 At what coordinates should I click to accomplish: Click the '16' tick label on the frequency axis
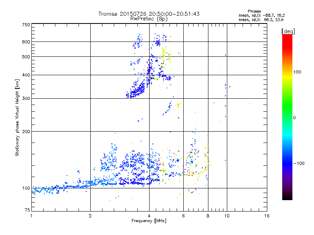[x=267, y=216]
